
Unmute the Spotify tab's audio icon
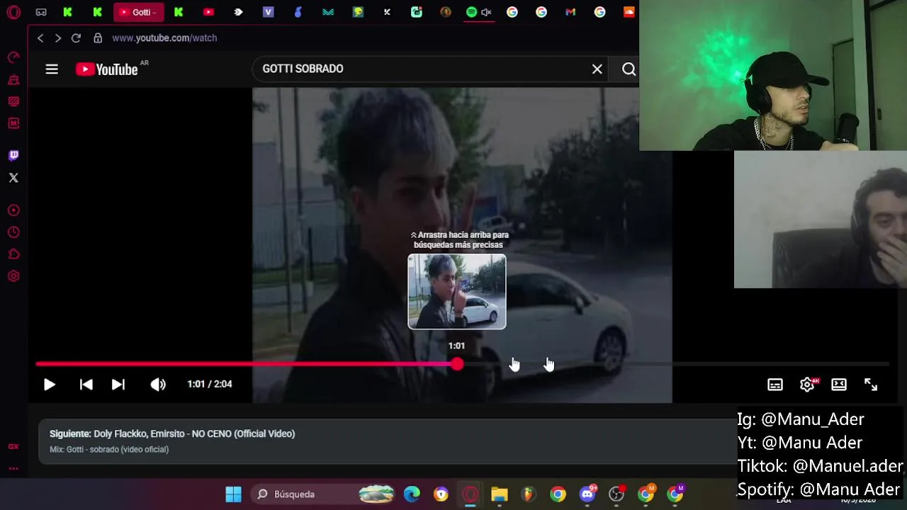point(486,12)
